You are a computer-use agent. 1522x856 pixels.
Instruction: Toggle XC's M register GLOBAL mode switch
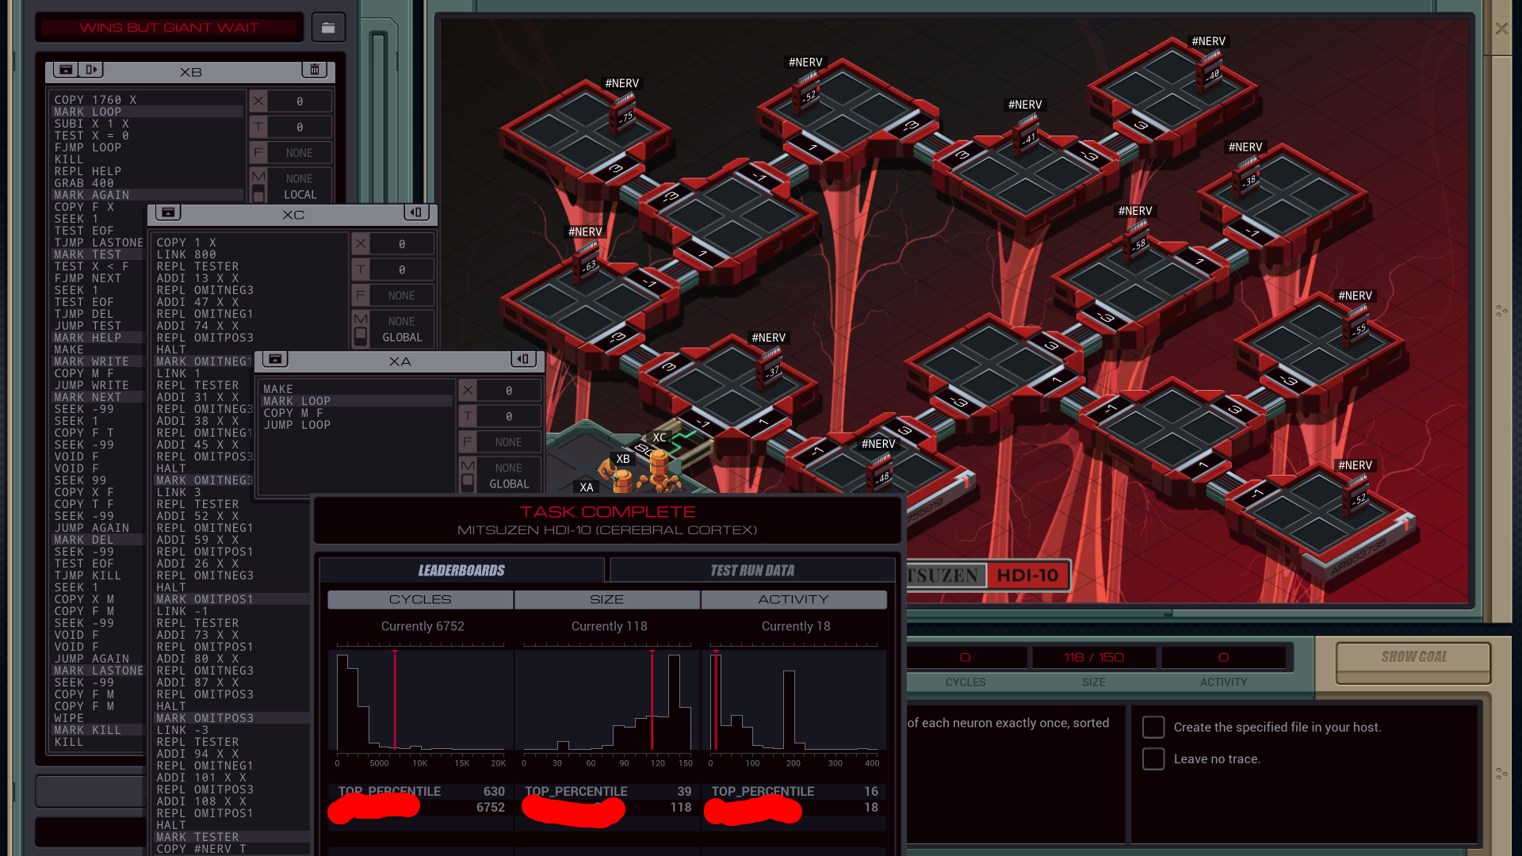361,335
